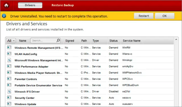This screenshot has width=182, height=107.
Task: Click Service type of Parental Controls row
Action: click(96, 79)
